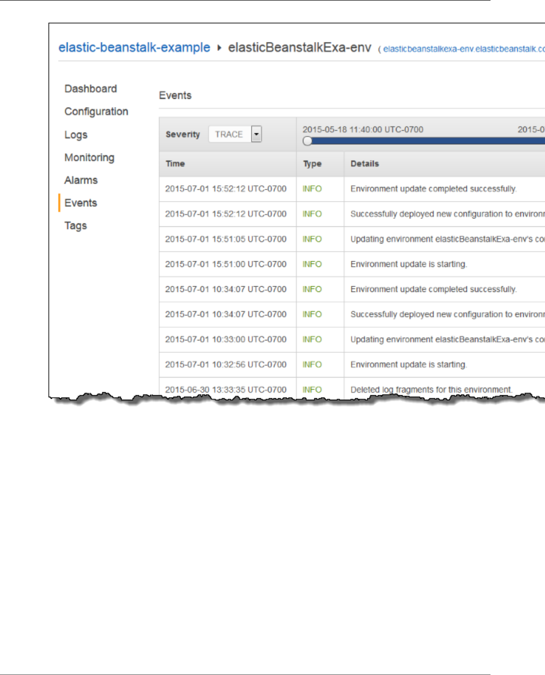The height and width of the screenshot is (675, 545).
Task: Open the Alarms section
Action: (x=81, y=180)
